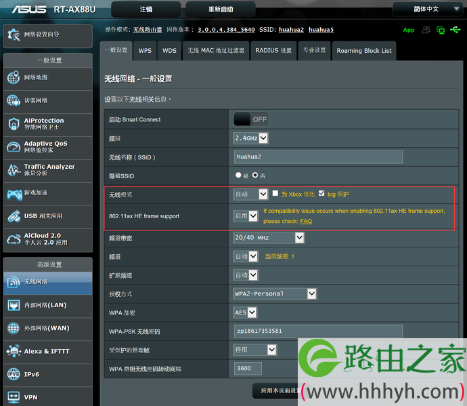This screenshot has width=467, height=406.
Task: Click the green network monitor status icon
Action: [441, 30]
